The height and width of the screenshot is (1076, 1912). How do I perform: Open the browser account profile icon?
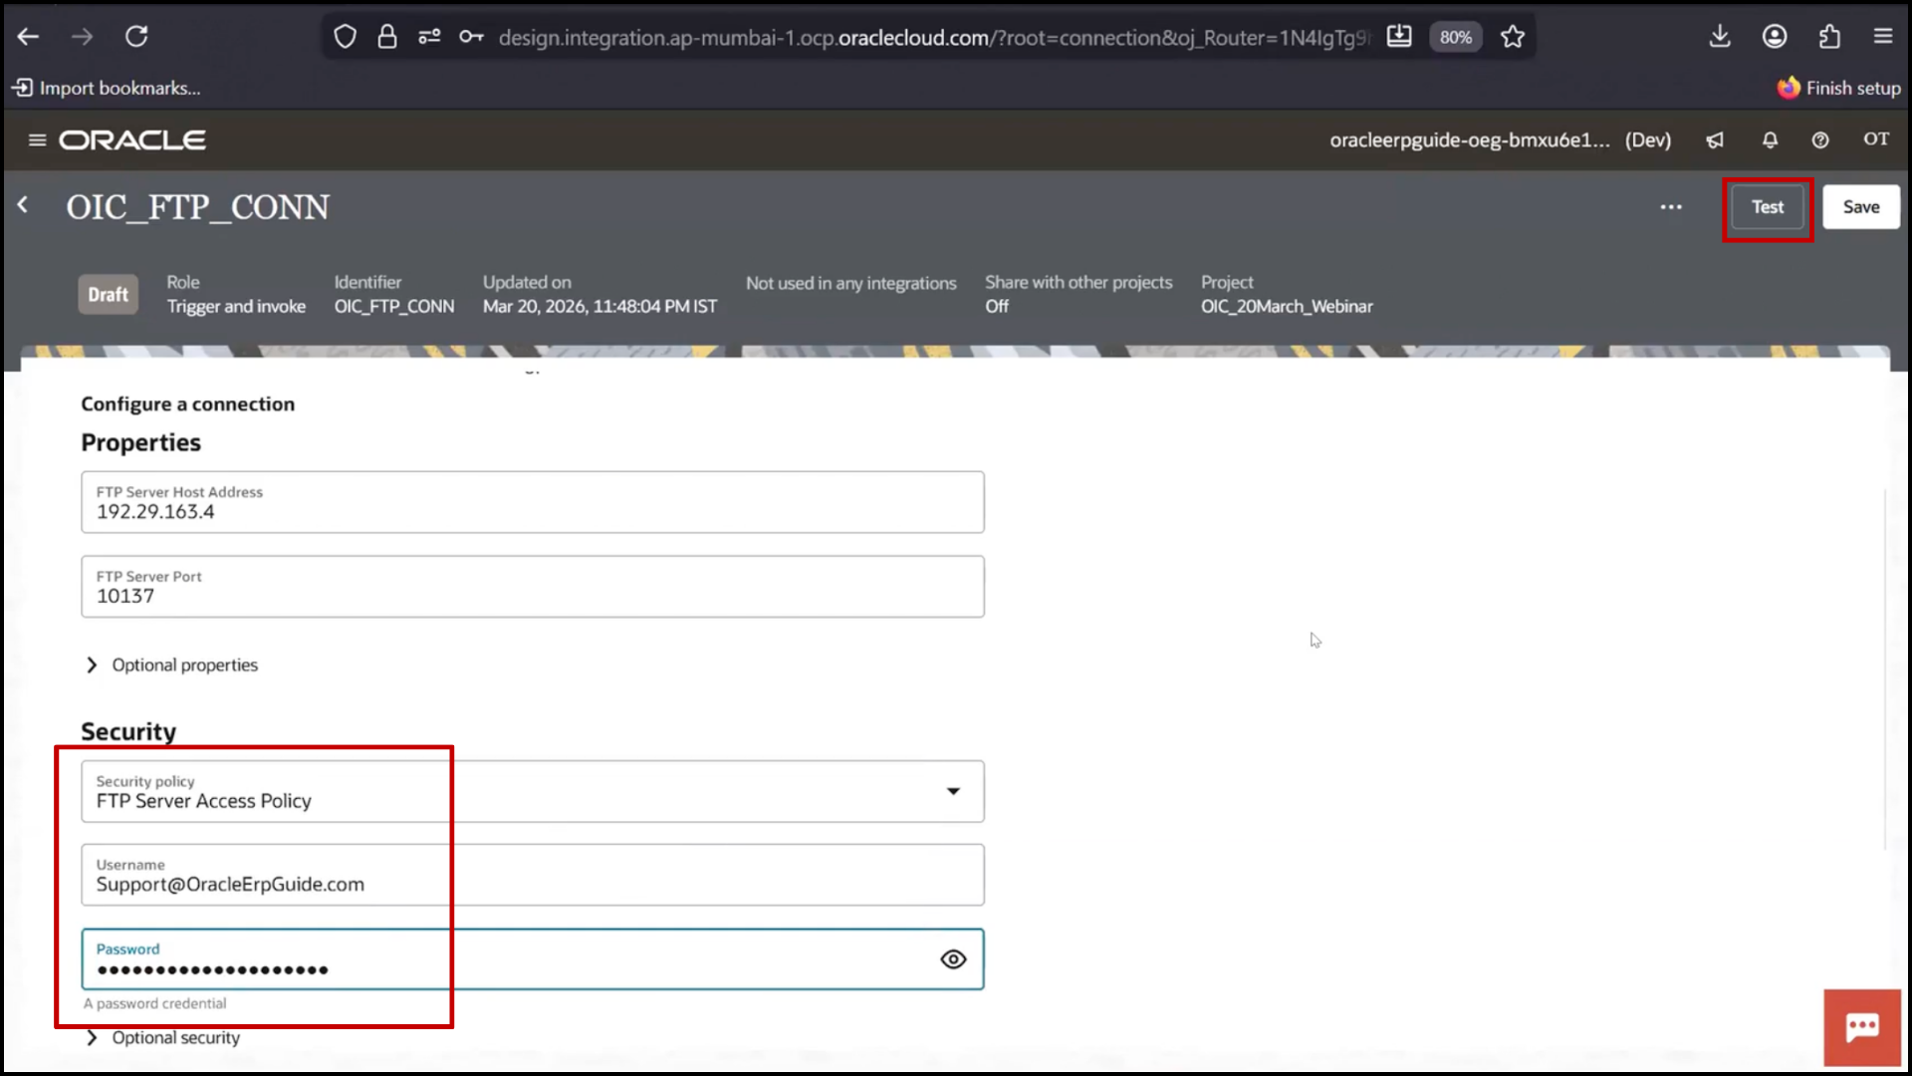[1775, 37]
